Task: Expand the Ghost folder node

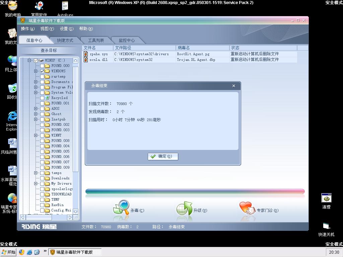Action: click(x=36, y=114)
